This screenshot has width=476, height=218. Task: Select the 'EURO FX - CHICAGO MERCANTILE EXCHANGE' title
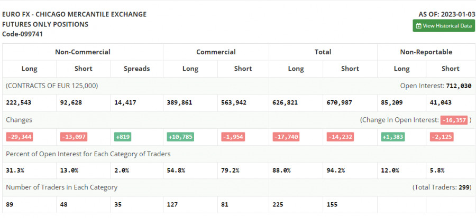click(75, 14)
